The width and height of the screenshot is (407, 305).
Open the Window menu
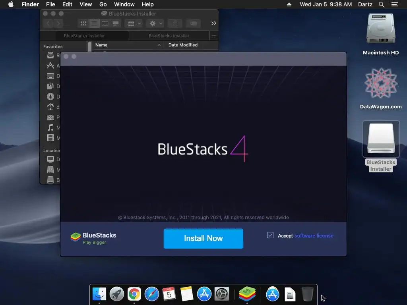pos(124,4)
